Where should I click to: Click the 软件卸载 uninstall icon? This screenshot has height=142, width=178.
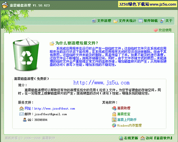pos(141,21)
